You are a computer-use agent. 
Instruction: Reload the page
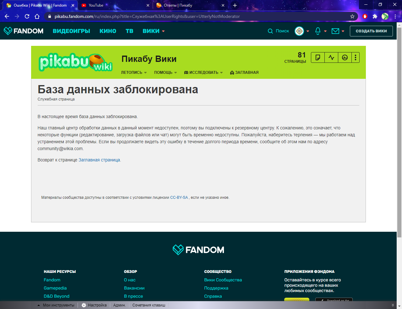tap(27, 16)
